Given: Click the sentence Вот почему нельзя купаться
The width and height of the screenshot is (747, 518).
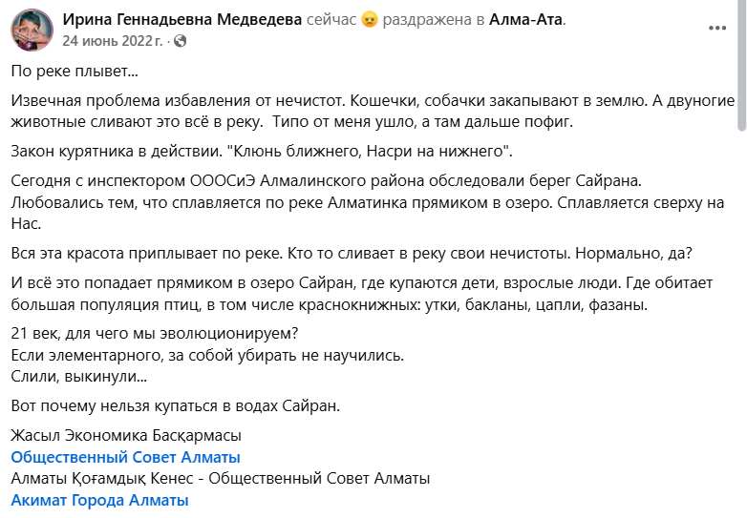Looking at the screenshot, I should click(x=176, y=406).
